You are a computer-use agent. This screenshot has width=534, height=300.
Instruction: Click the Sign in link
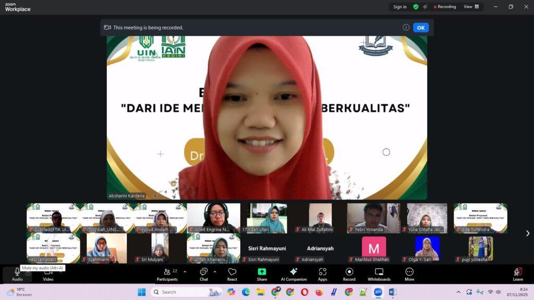click(400, 7)
